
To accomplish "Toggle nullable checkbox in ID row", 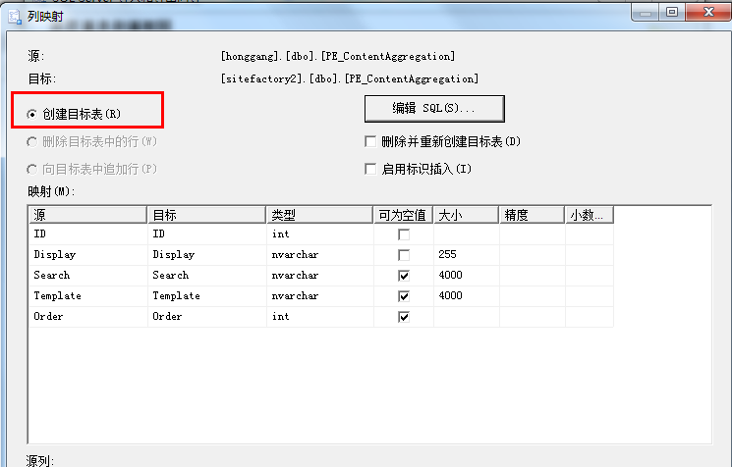I will point(404,234).
